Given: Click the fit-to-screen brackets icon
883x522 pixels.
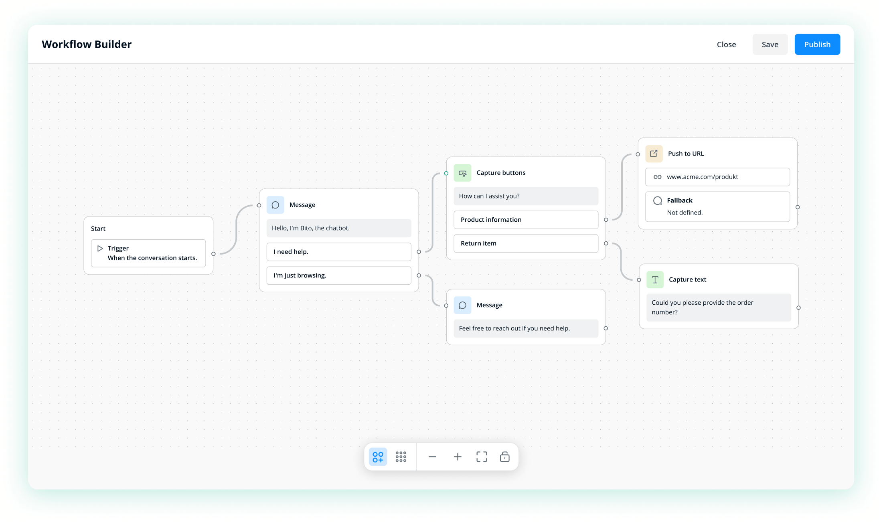Looking at the screenshot, I should pos(482,457).
